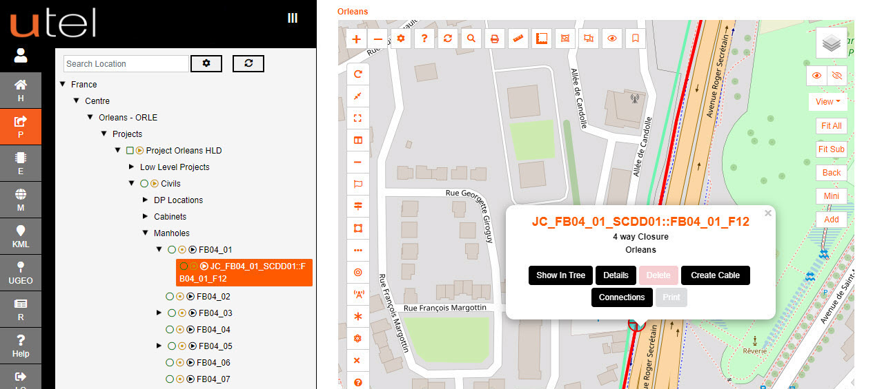The width and height of the screenshot is (873, 389).
Task: Open the KML section in sidebar
Action: (21, 237)
